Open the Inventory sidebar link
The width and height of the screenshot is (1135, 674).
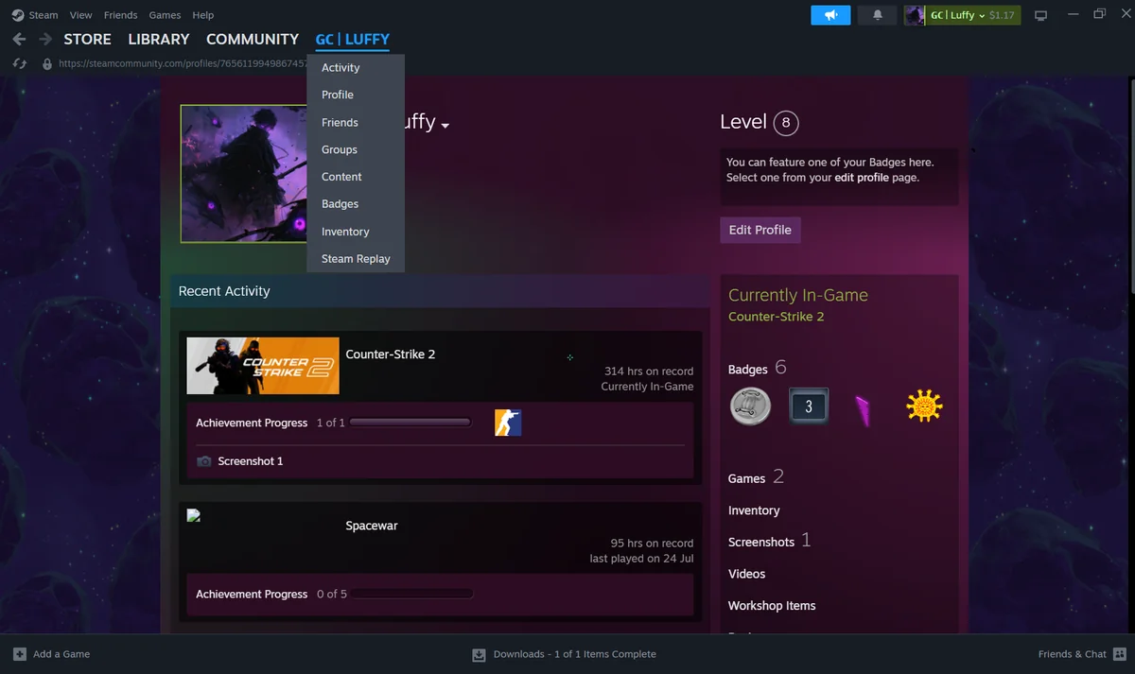[754, 510]
